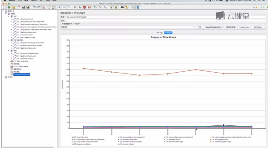
Task: Switch to the Graph tab
Action: [x=169, y=33]
